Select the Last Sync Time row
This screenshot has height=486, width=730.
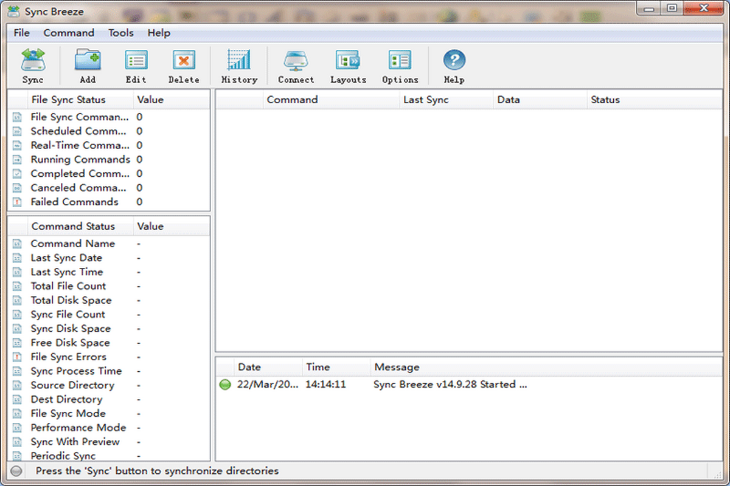click(109, 272)
